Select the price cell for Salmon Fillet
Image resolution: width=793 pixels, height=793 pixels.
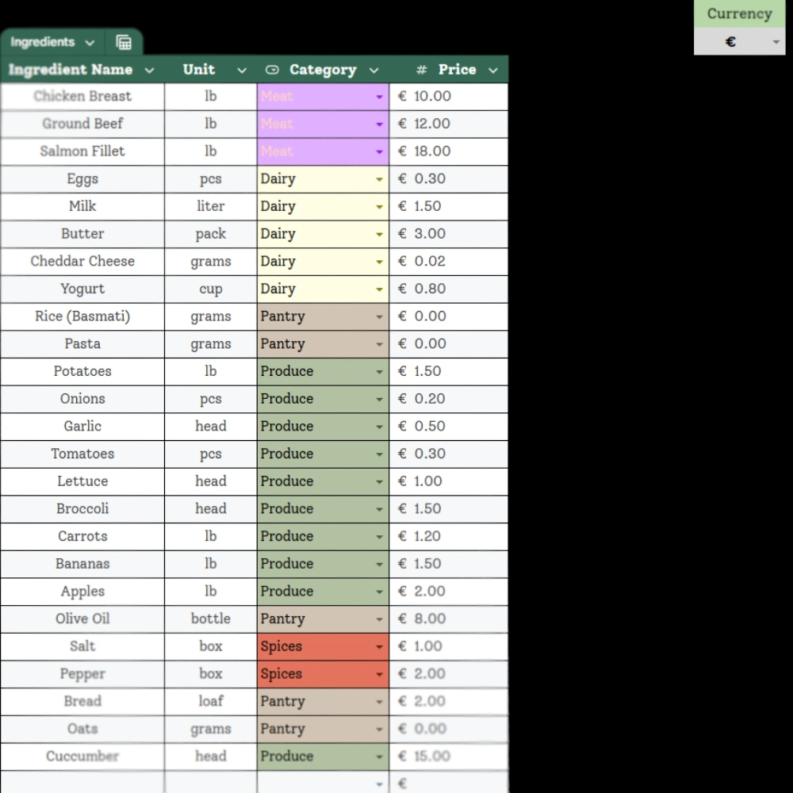(x=449, y=151)
